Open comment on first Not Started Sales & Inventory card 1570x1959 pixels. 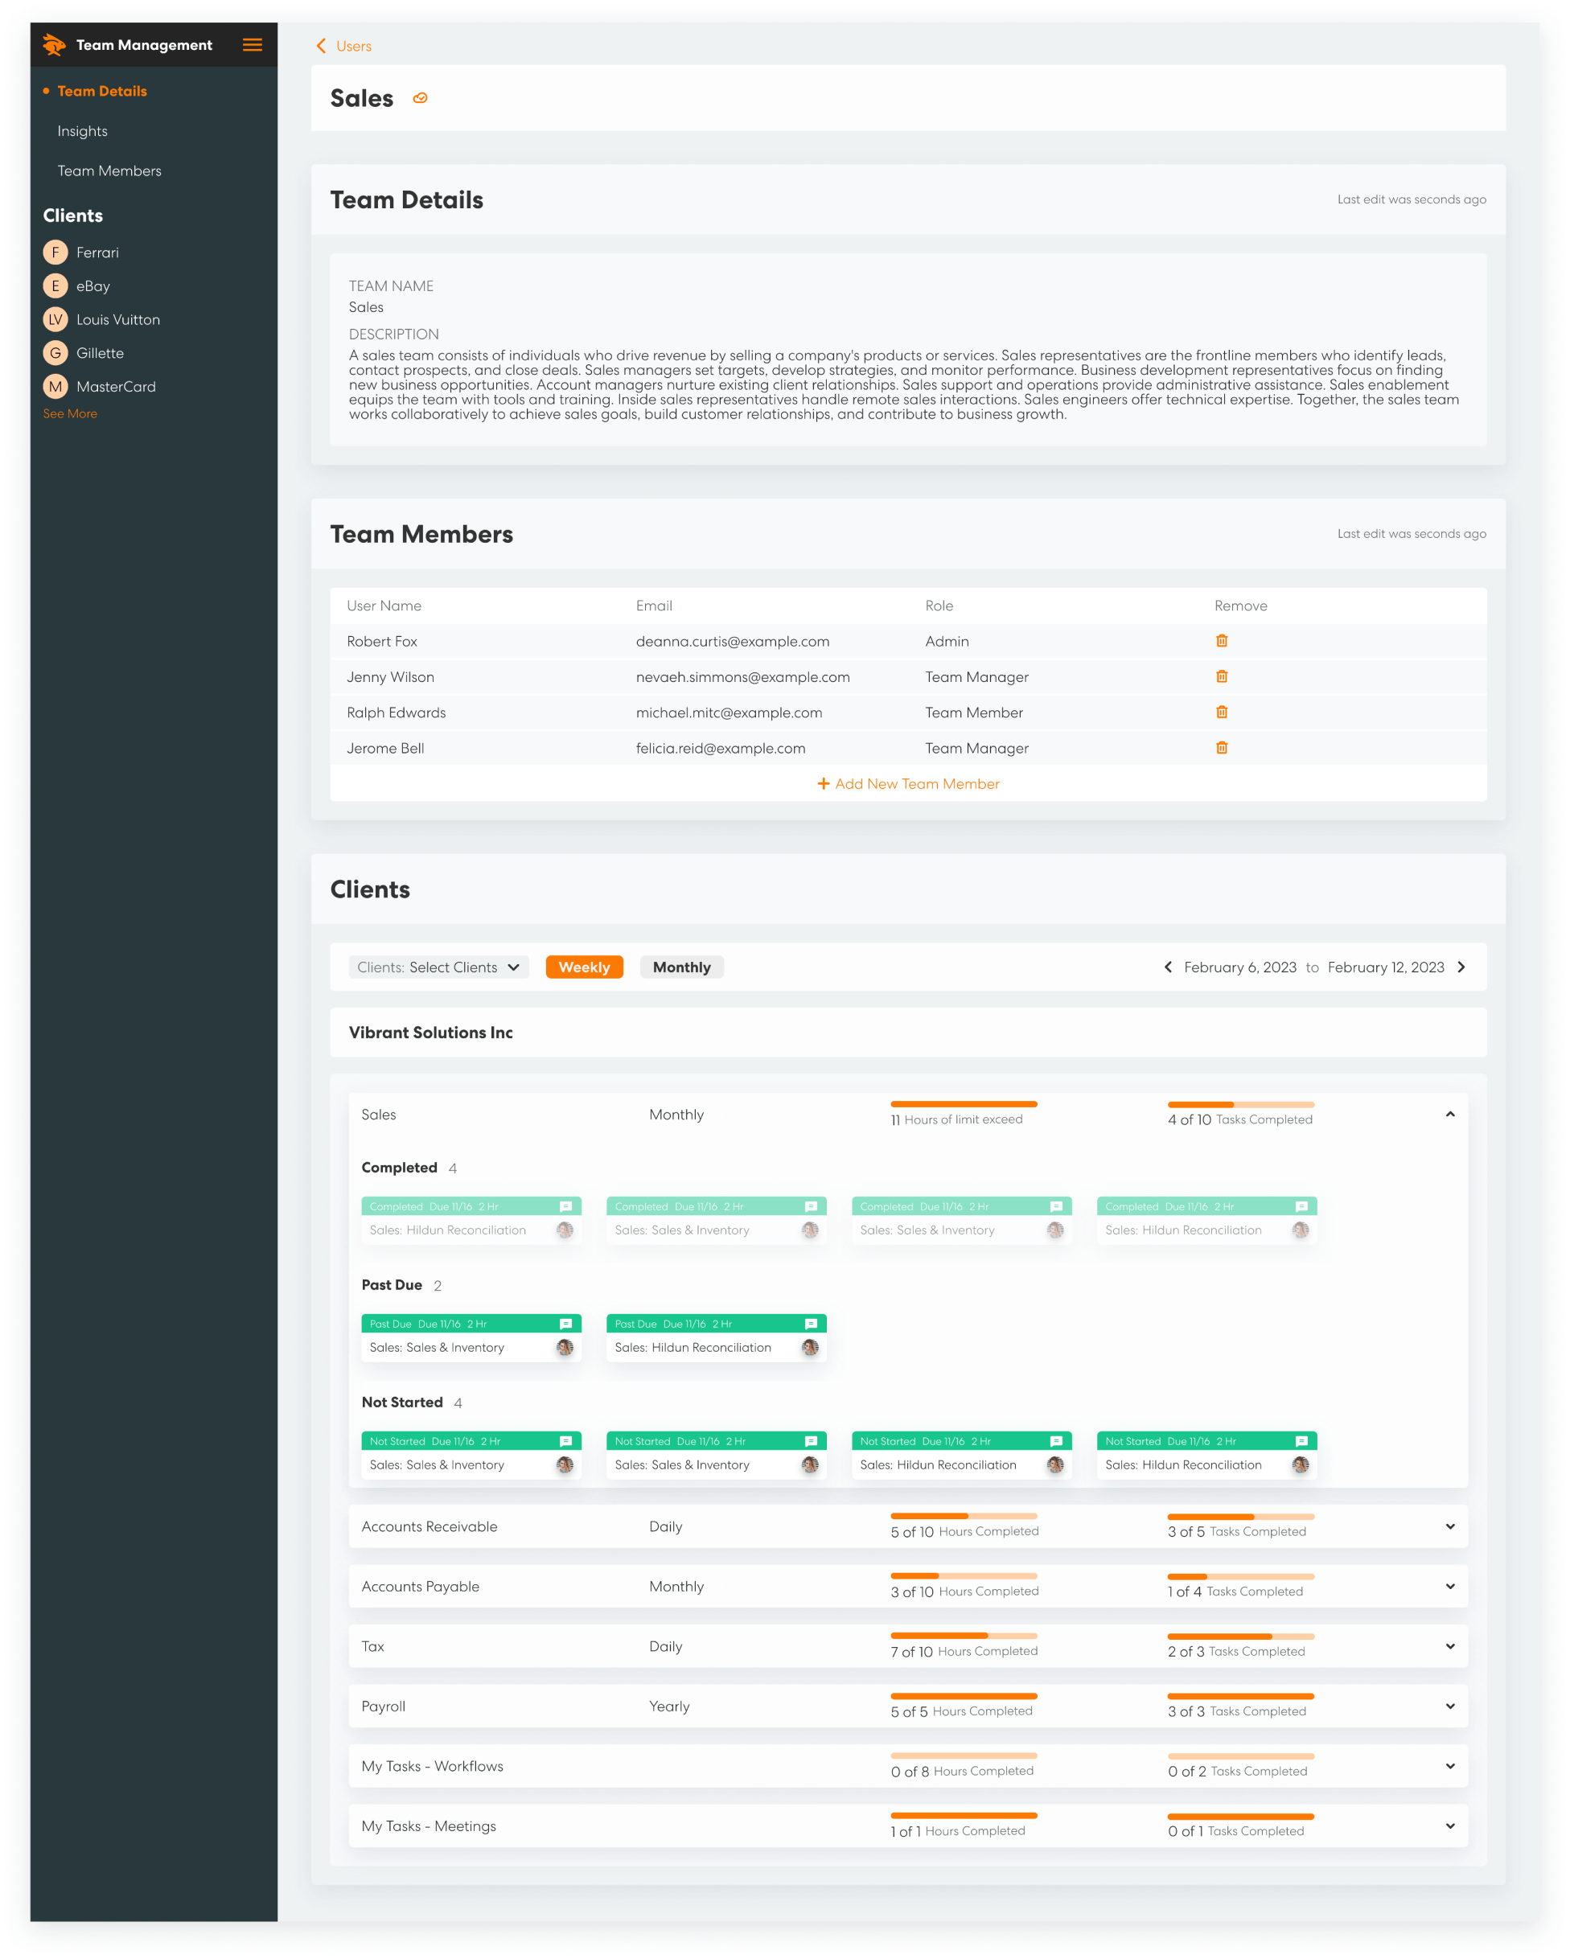coord(565,1441)
